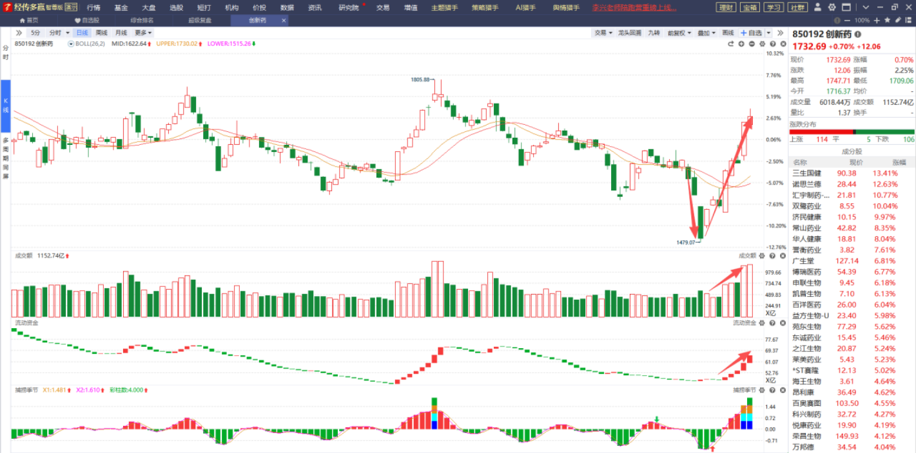Open the 前复权 adjustment dropdown
The width and height of the screenshot is (916, 453).
679,33
